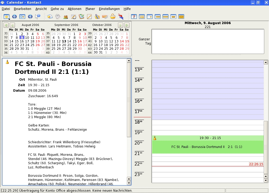Click the event title heading in details
The height and width of the screenshot is (193, 269).
tap(53, 68)
